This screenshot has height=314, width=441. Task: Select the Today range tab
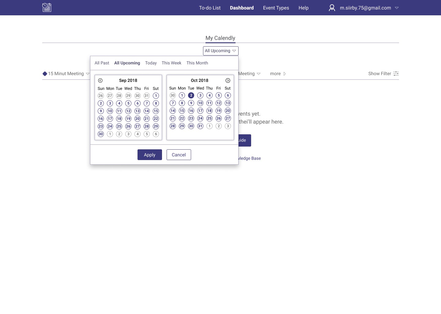151,63
